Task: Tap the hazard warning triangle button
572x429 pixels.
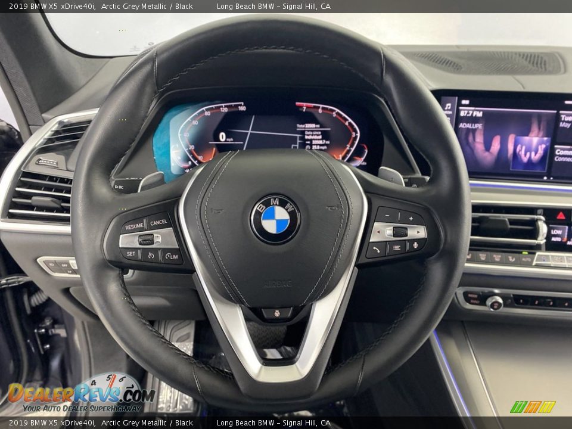Action: pos(561,215)
